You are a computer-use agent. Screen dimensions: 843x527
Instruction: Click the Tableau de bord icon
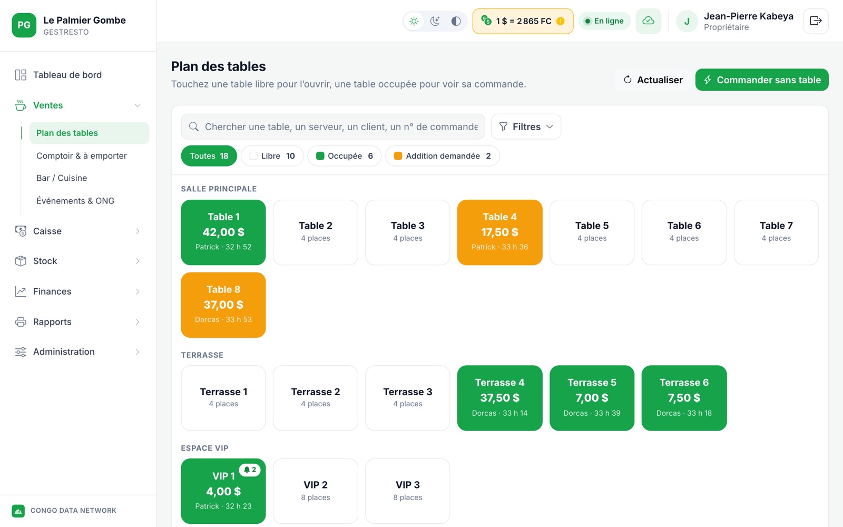(21, 75)
